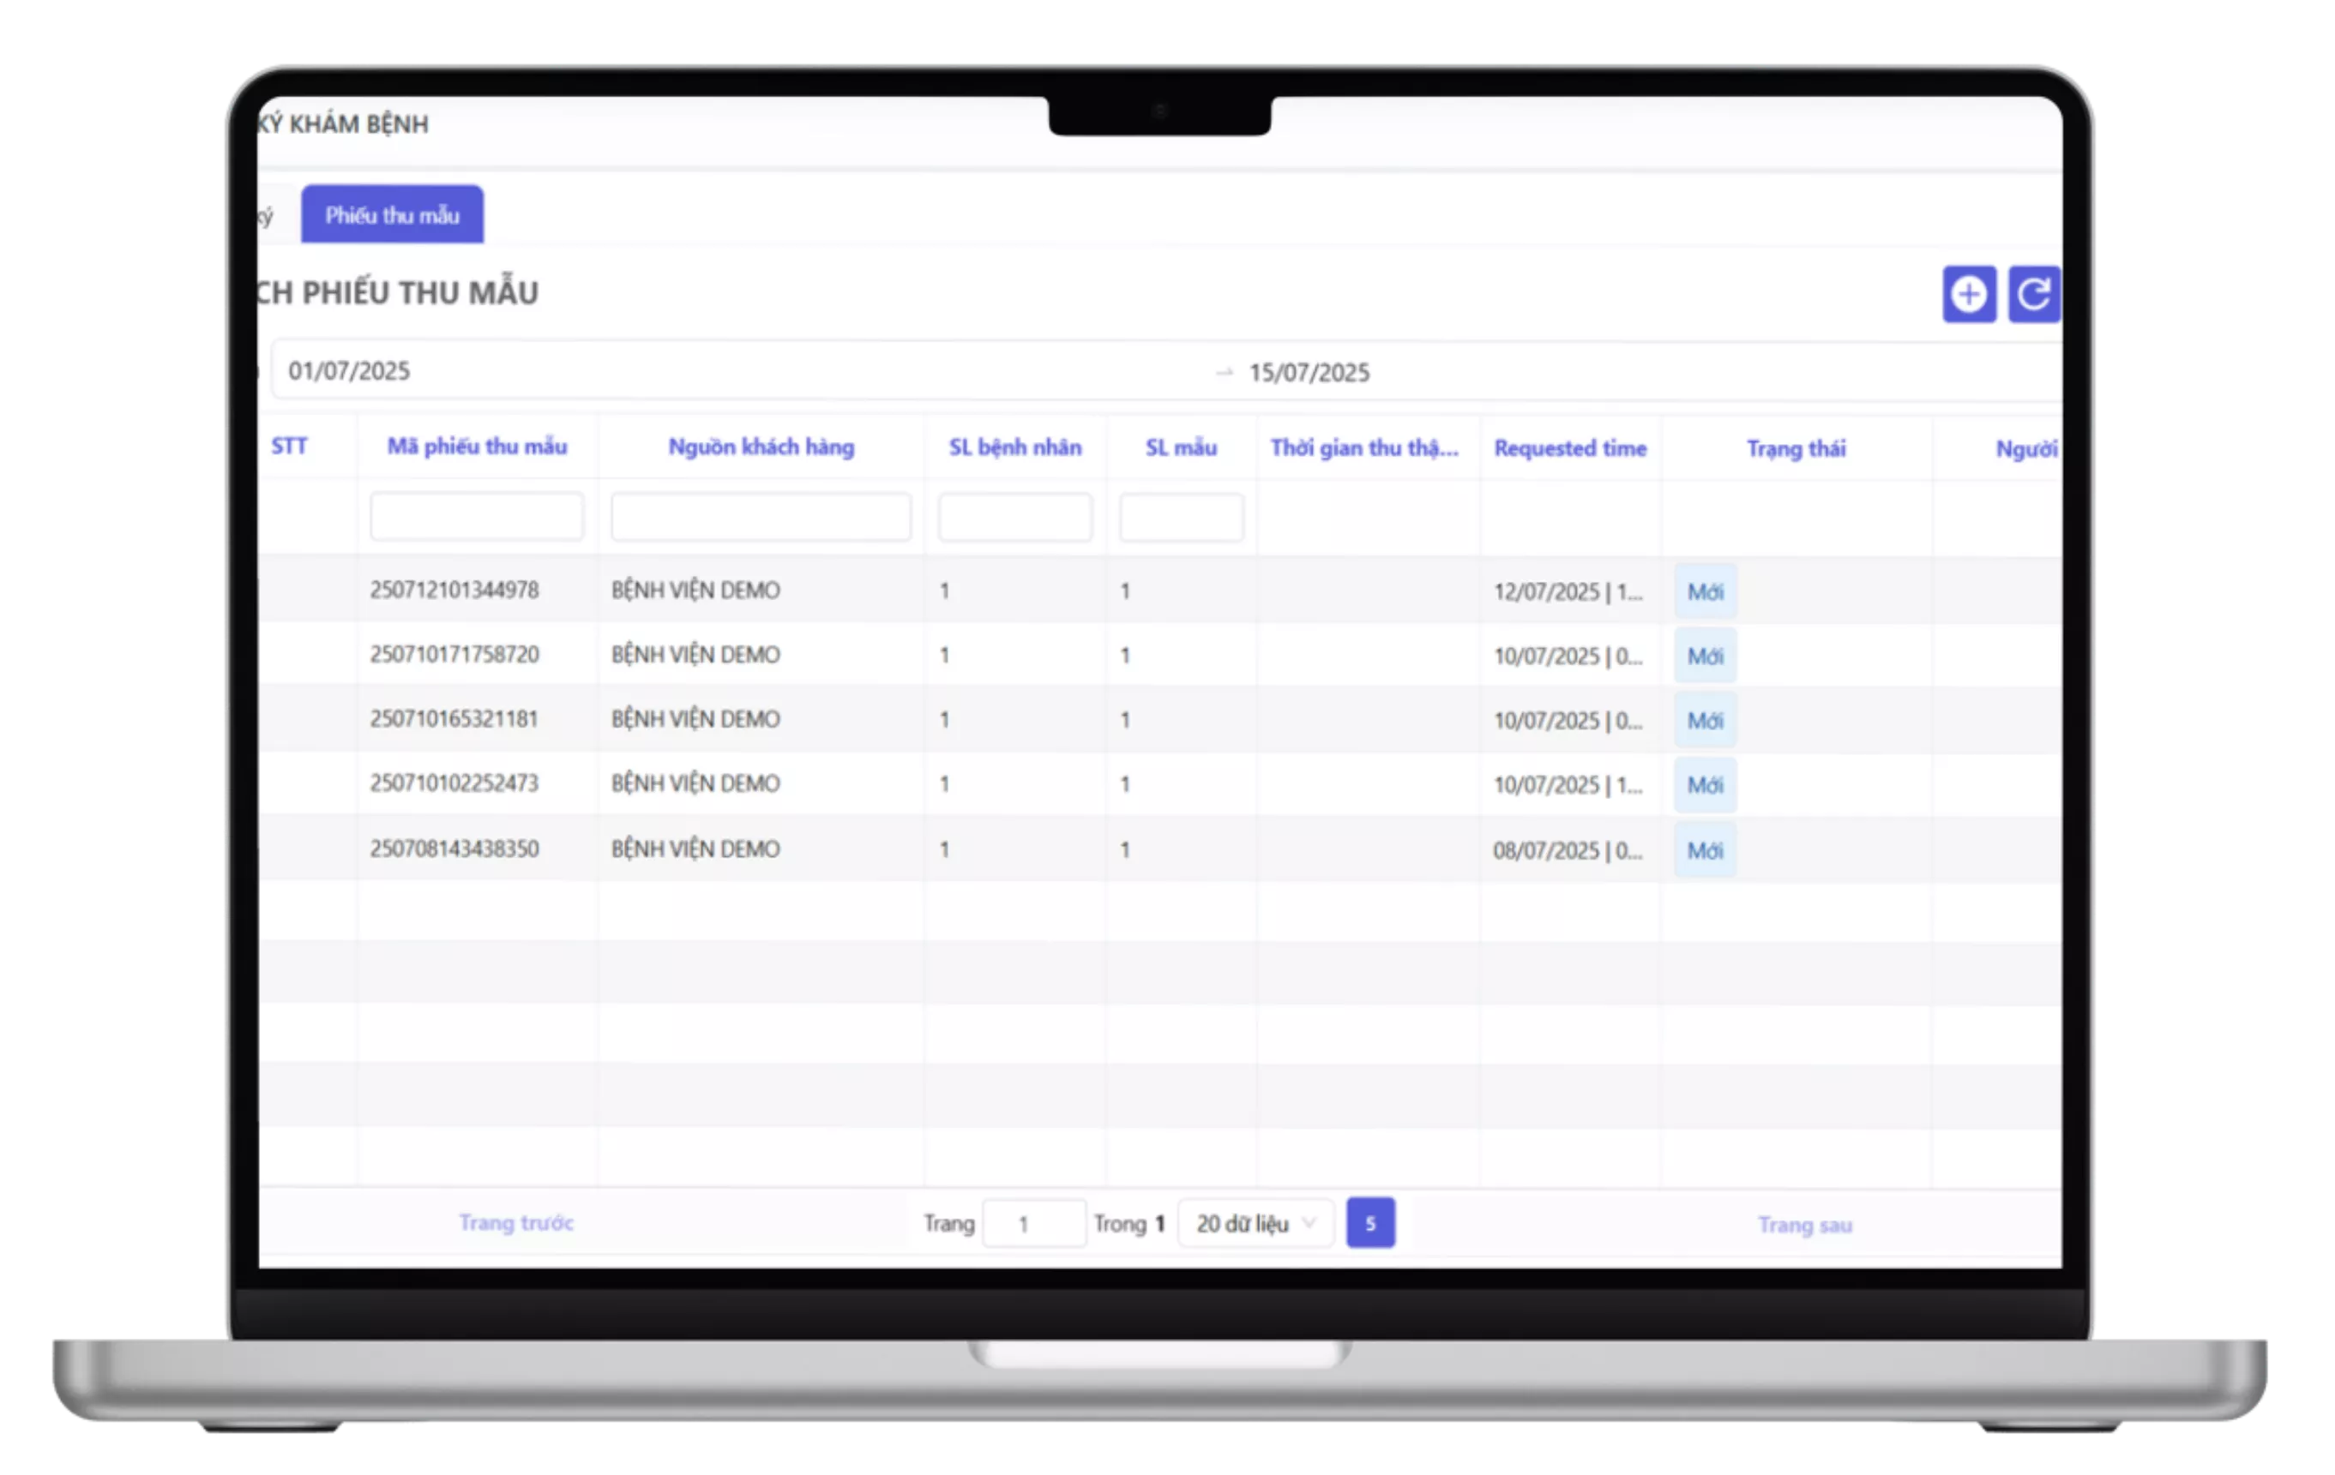Click the Nguồn khách hàng filter field
2335x1475 pixels.
[x=761, y=517]
